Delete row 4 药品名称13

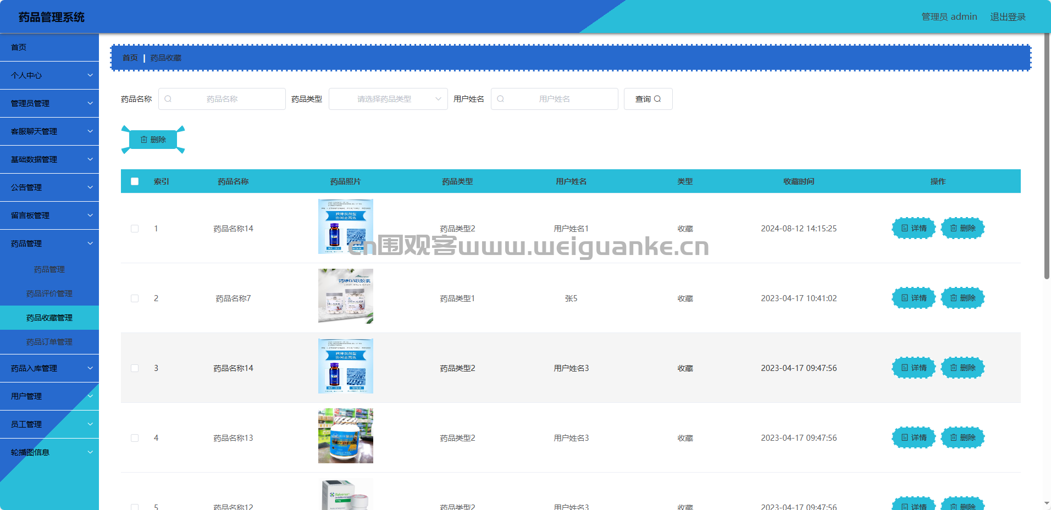coord(963,437)
